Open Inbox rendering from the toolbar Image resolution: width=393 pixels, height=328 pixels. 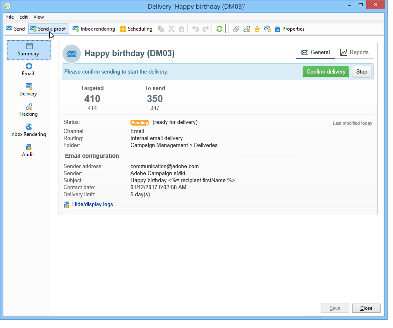(x=94, y=29)
